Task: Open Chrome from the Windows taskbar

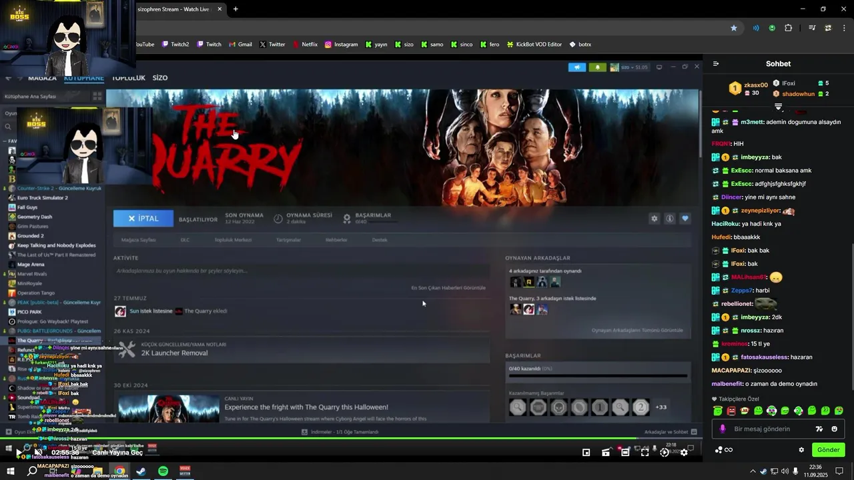Action: click(119, 471)
